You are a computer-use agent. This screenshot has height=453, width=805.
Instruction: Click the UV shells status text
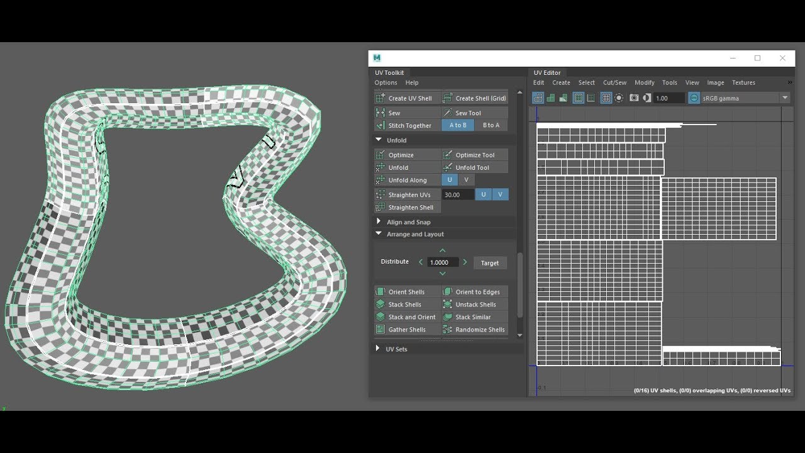point(712,391)
